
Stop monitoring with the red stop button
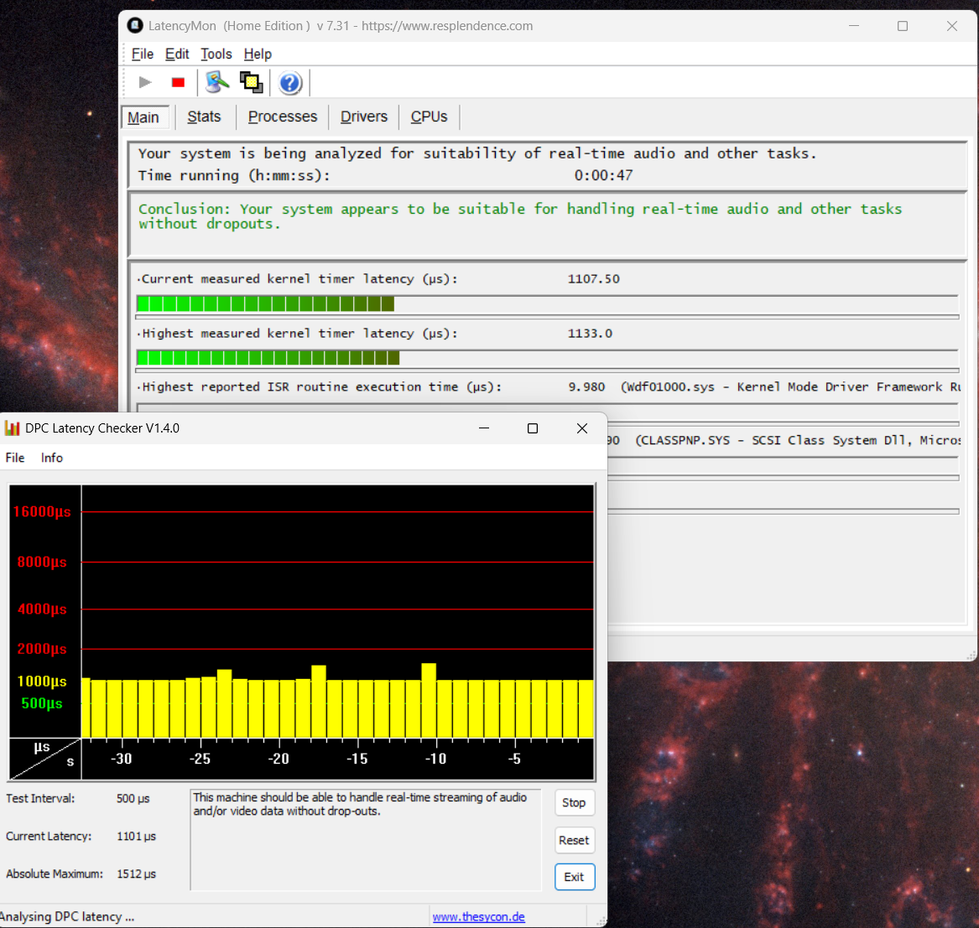click(x=178, y=82)
